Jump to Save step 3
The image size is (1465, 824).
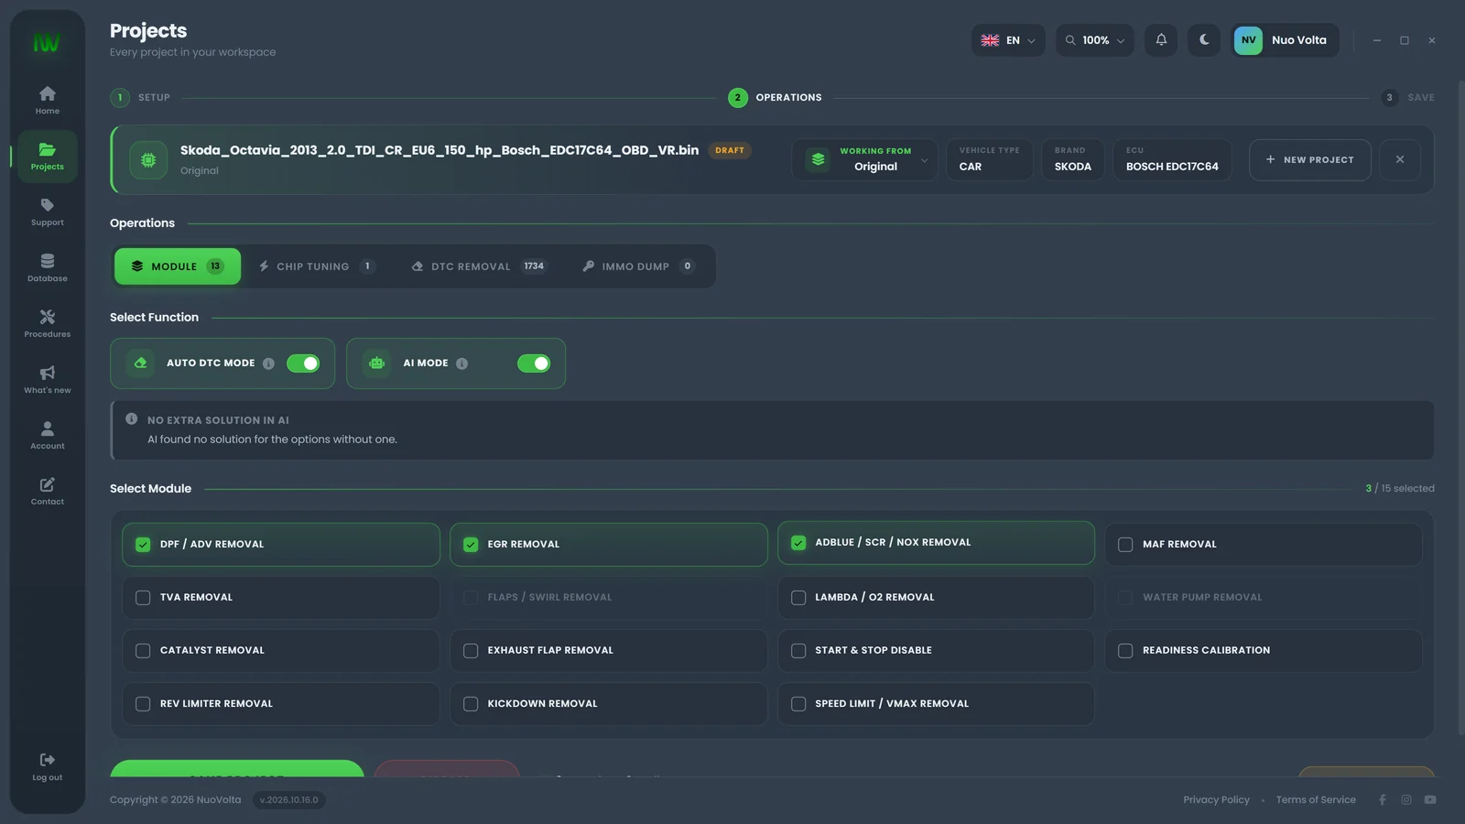click(x=1408, y=98)
